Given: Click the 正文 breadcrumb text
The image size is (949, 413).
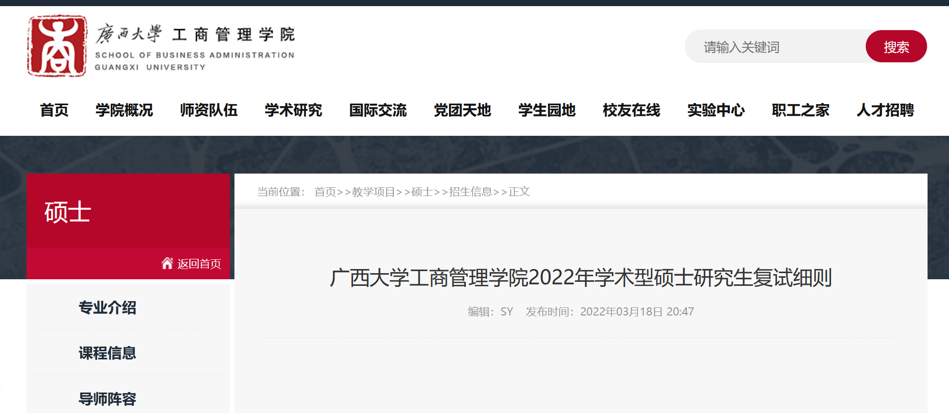Looking at the screenshot, I should click(519, 191).
